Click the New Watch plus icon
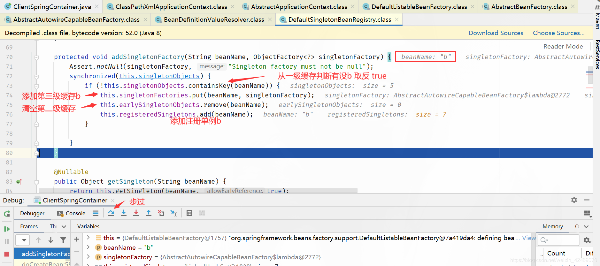The width and height of the screenshot is (600, 266). (77, 239)
